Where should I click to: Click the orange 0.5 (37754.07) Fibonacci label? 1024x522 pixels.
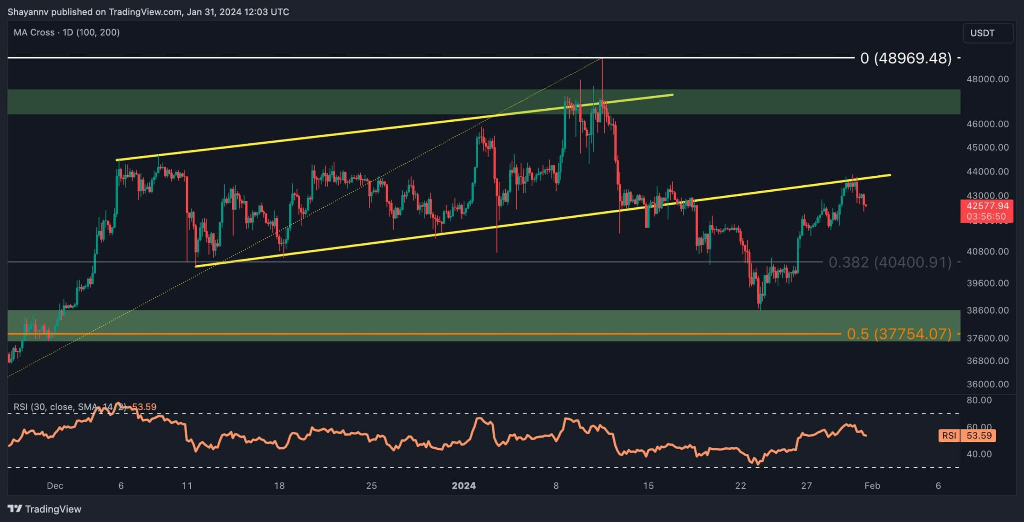click(899, 334)
